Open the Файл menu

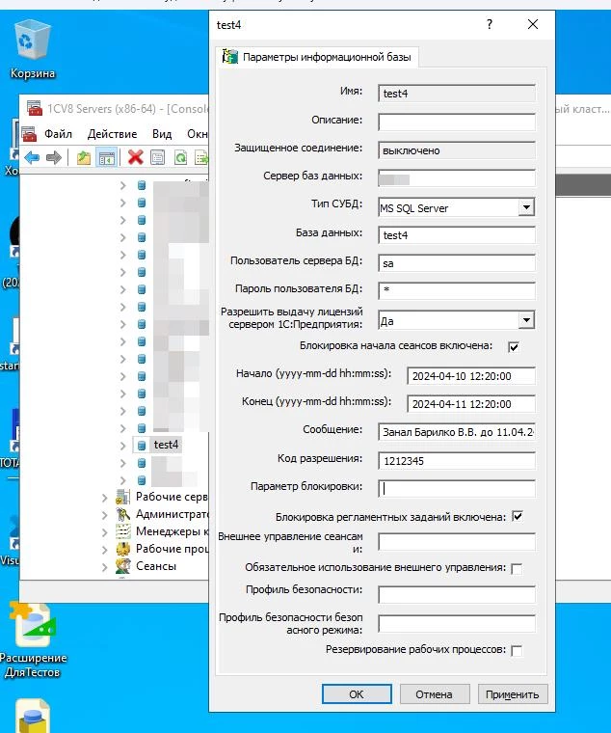[x=58, y=134]
